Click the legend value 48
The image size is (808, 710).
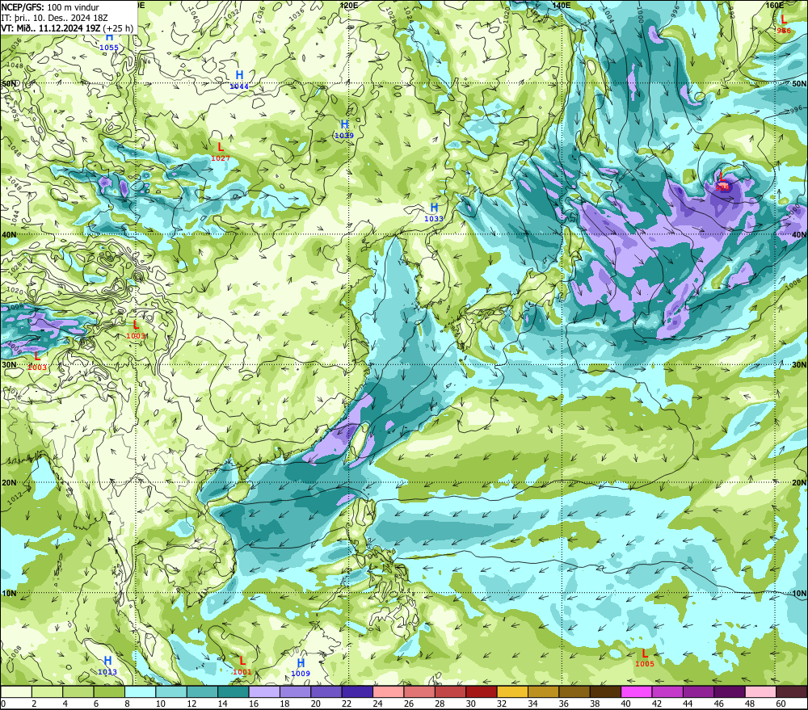tap(750, 704)
